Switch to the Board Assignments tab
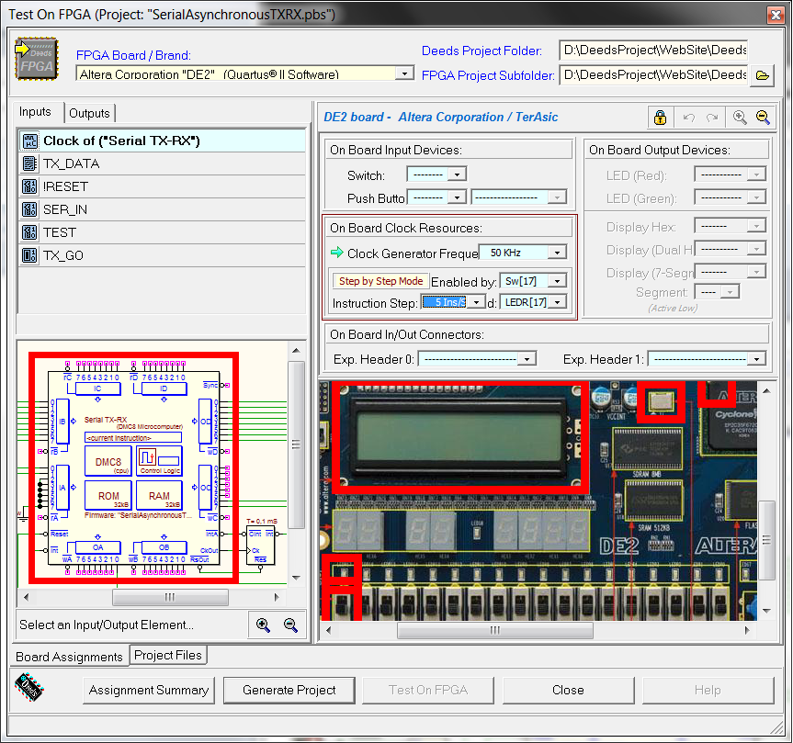 pyautogui.click(x=69, y=657)
